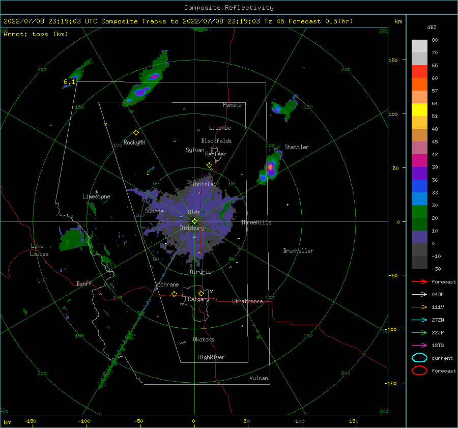This screenshot has width=458, height=428.
Task: Click the RedDeer city label
Action: point(216,154)
